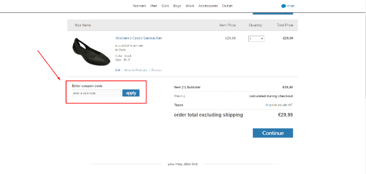Viewport: 366px width, 174px height.
Task: Open the Men category
Action: pos(154,6)
